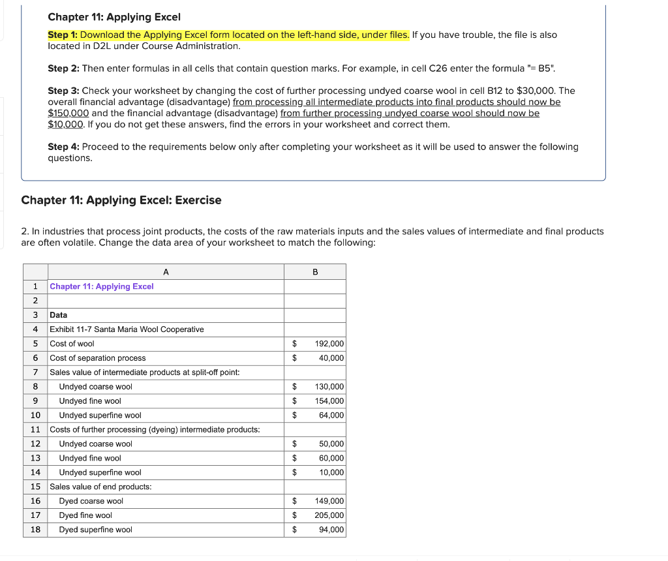Viewport: 668px width, 561px height.
Task: Select the purple Chapter 11: Applying Excel cell
Action: (100, 286)
